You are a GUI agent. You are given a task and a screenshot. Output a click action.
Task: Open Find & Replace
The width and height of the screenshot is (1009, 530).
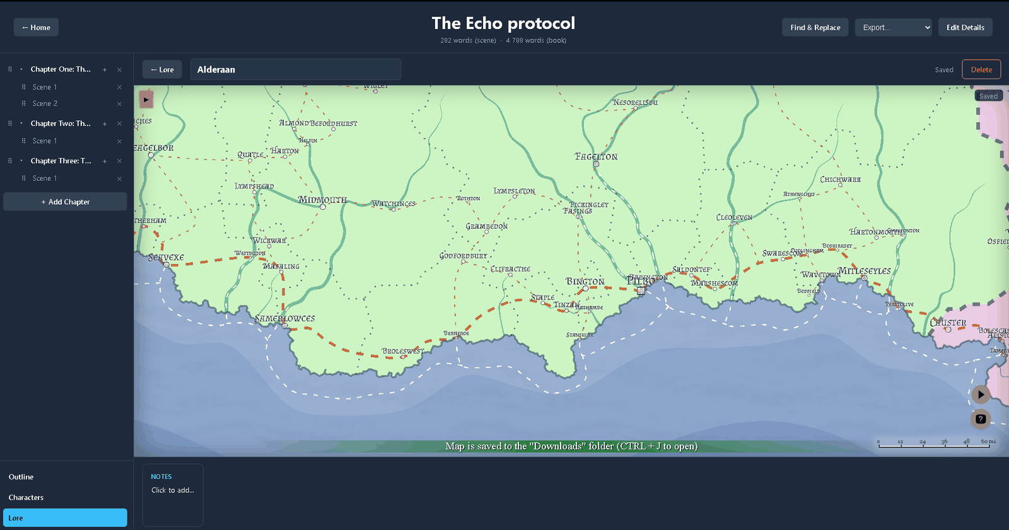[x=815, y=27]
